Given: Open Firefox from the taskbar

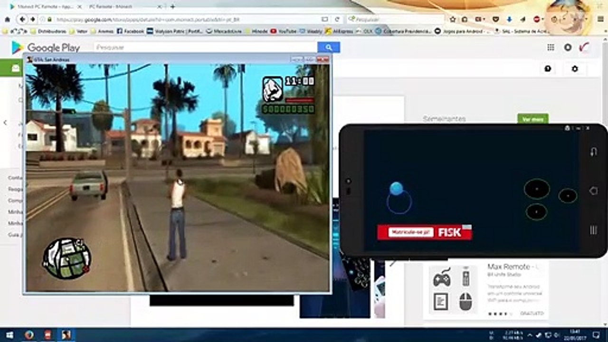Looking at the screenshot, I should point(29,335).
